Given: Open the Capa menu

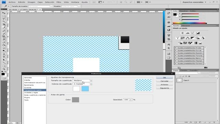Looking at the screenshot, I should (x=40, y=2).
